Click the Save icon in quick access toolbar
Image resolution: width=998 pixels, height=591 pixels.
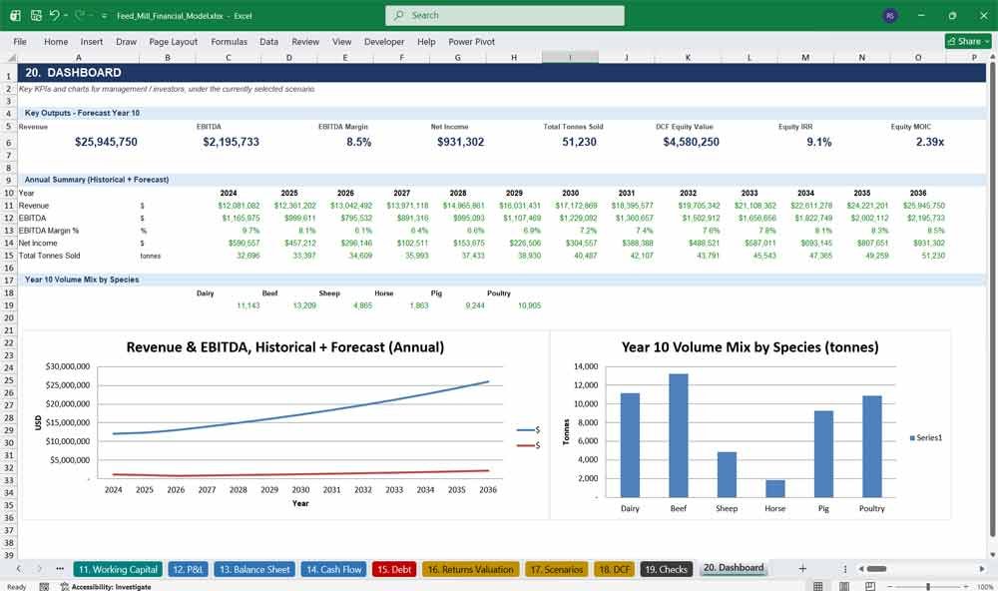[x=36, y=15]
